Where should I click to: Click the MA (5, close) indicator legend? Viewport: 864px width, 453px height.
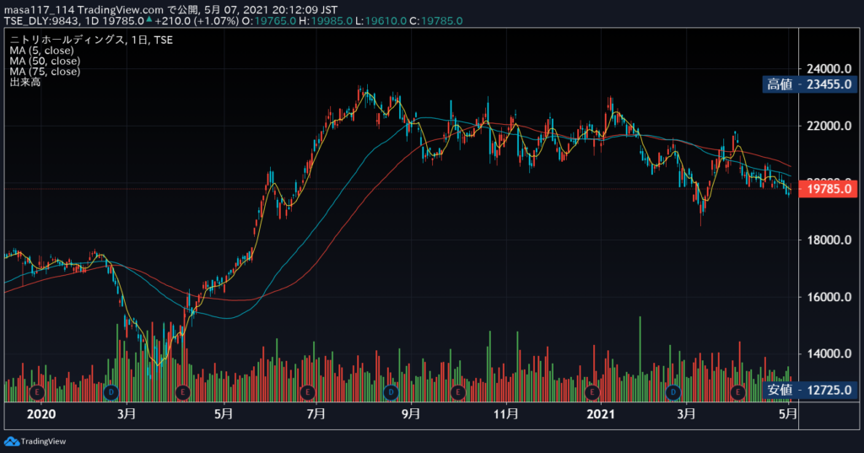[42, 50]
